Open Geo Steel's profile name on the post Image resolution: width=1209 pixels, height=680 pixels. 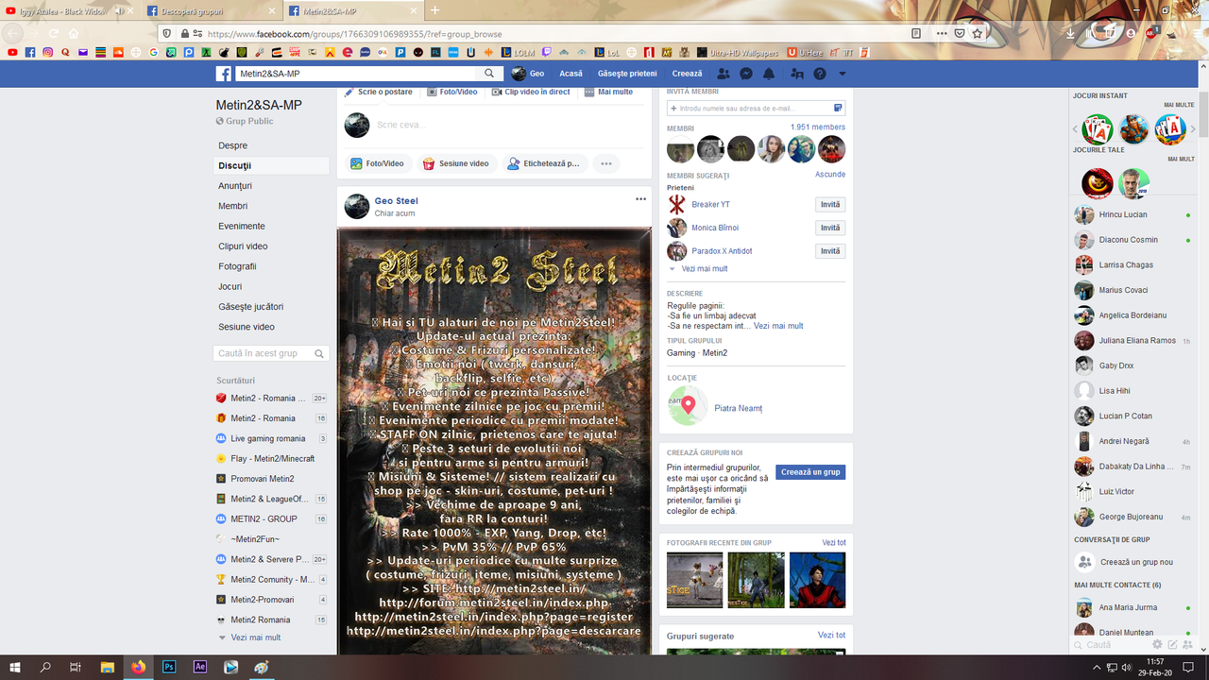[x=396, y=200]
